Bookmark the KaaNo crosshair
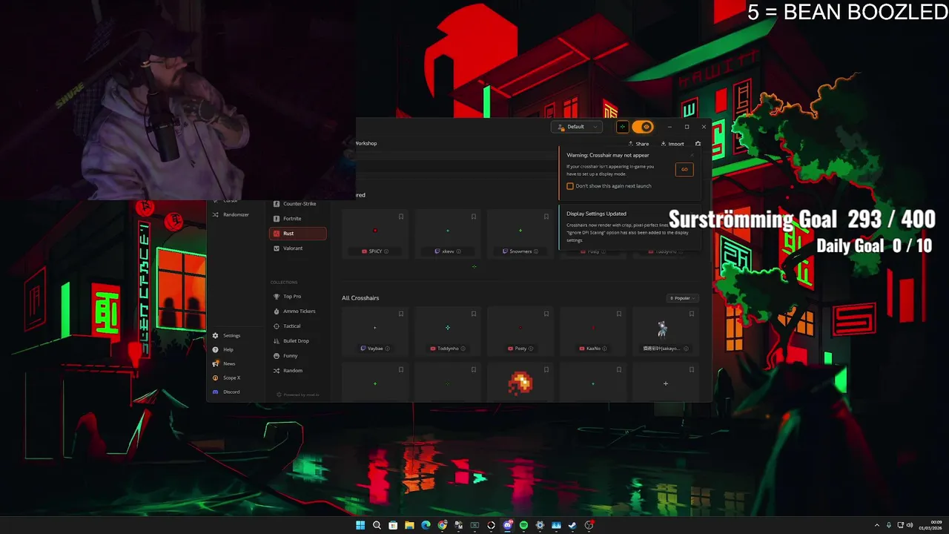The width and height of the screenshot is (949, 534). pos(619,314)
